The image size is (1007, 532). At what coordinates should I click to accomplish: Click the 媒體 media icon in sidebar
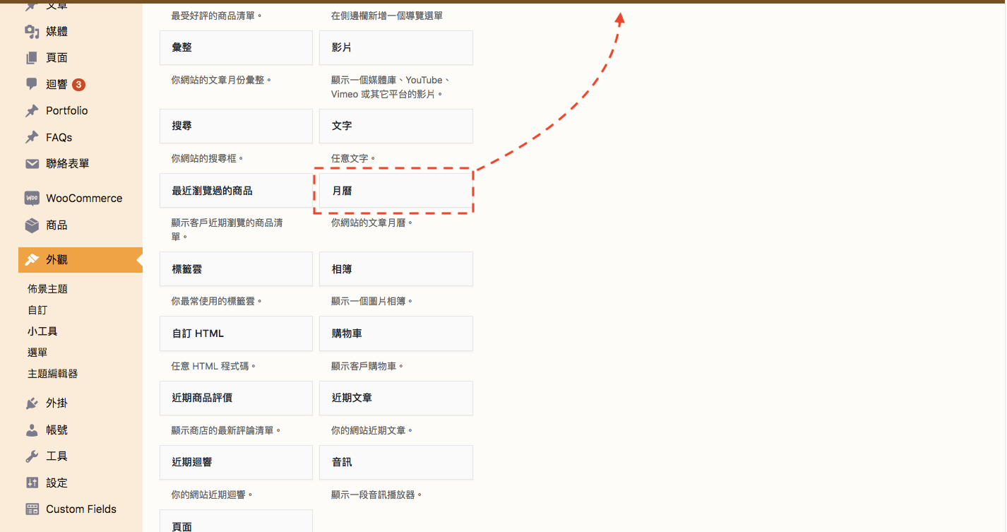point(32,31)
